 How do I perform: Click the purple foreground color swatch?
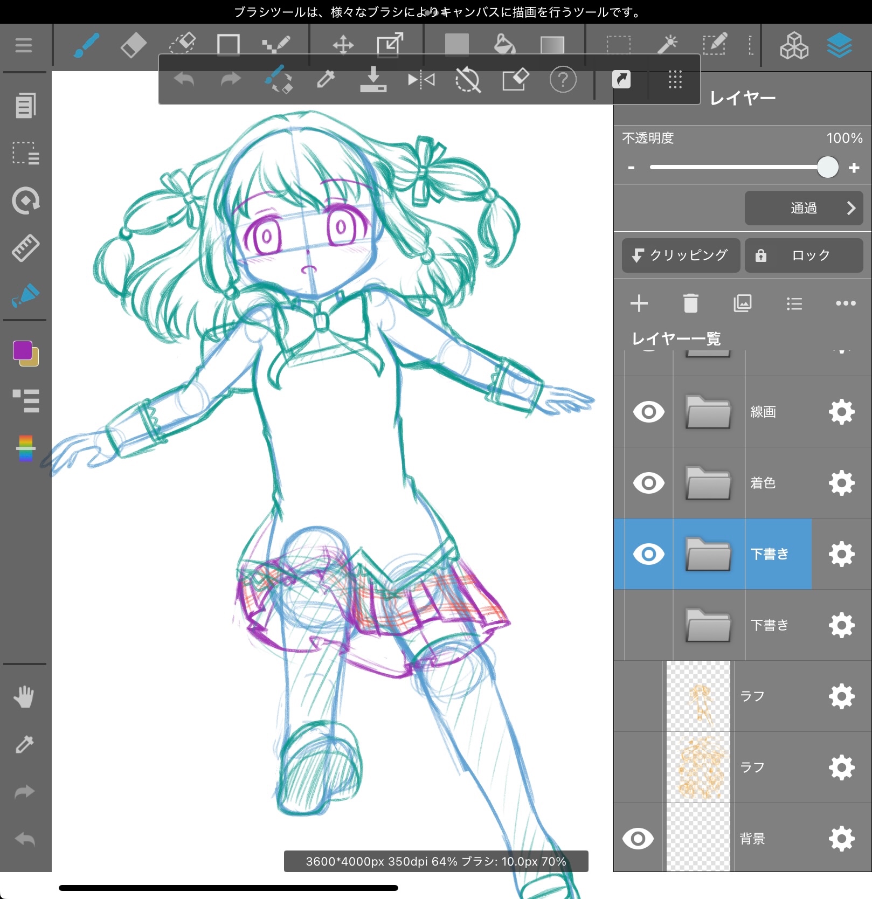pos(23,350)
